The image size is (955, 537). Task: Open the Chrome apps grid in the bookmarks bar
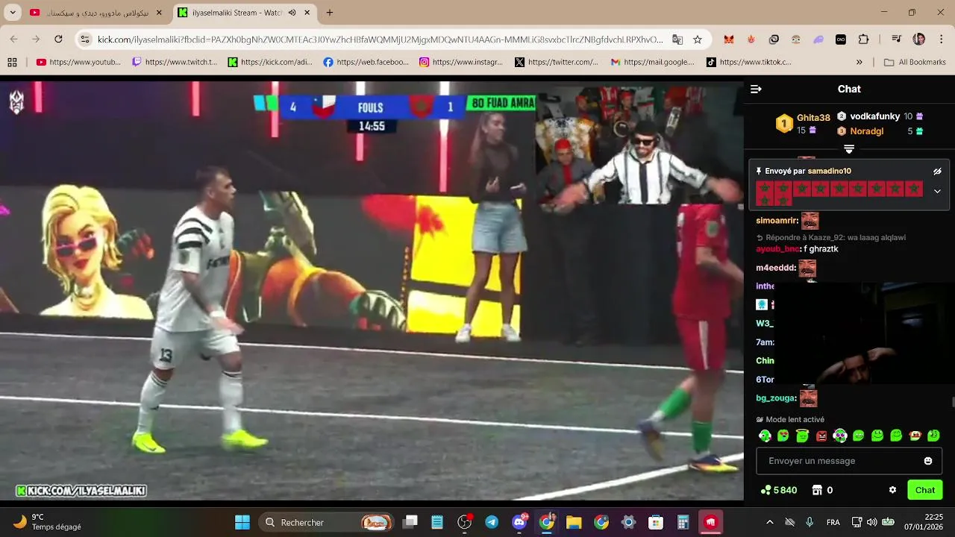coord(12,63)
